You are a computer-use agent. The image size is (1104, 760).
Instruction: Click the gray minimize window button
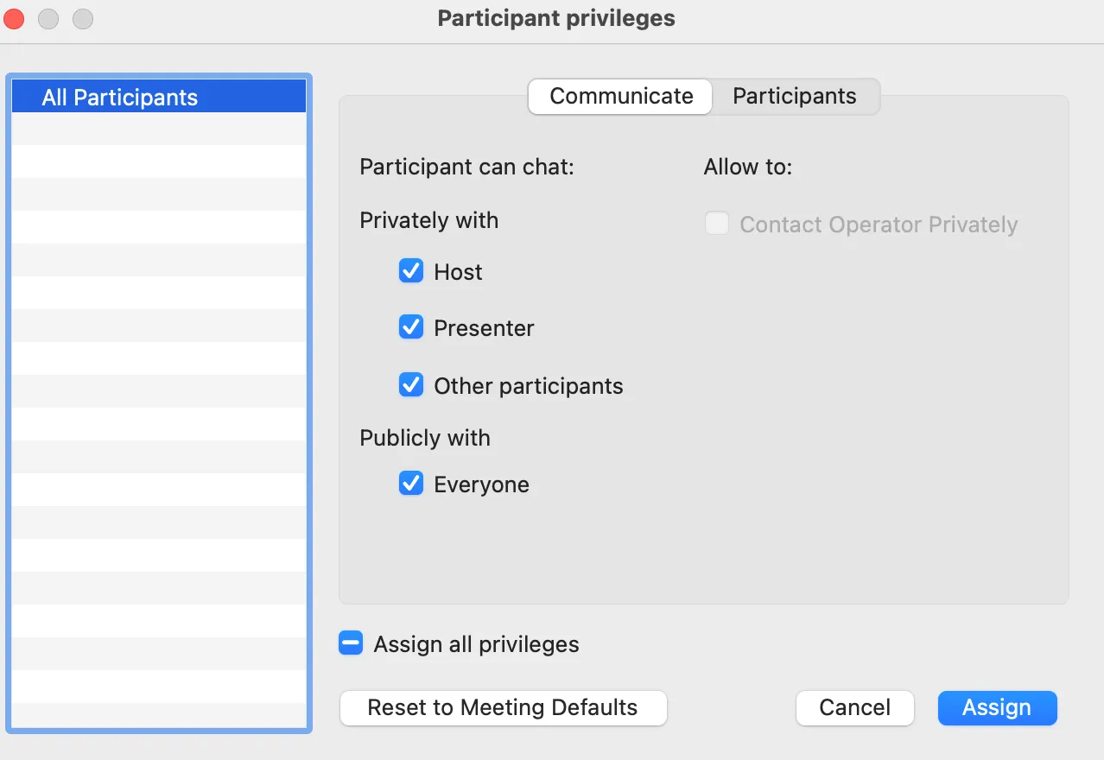pos(48,18)
